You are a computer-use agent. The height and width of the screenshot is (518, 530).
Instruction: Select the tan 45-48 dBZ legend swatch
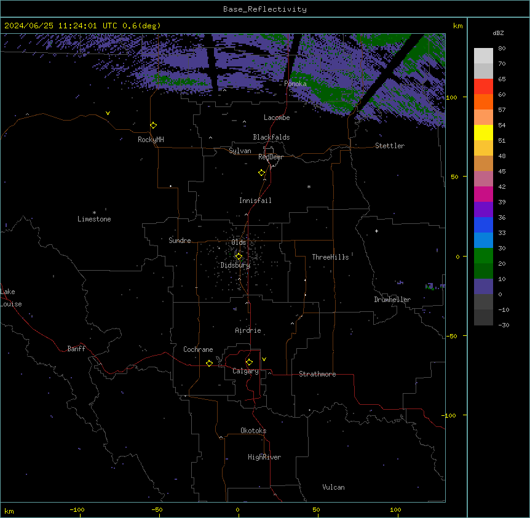(x=483, y=163)
